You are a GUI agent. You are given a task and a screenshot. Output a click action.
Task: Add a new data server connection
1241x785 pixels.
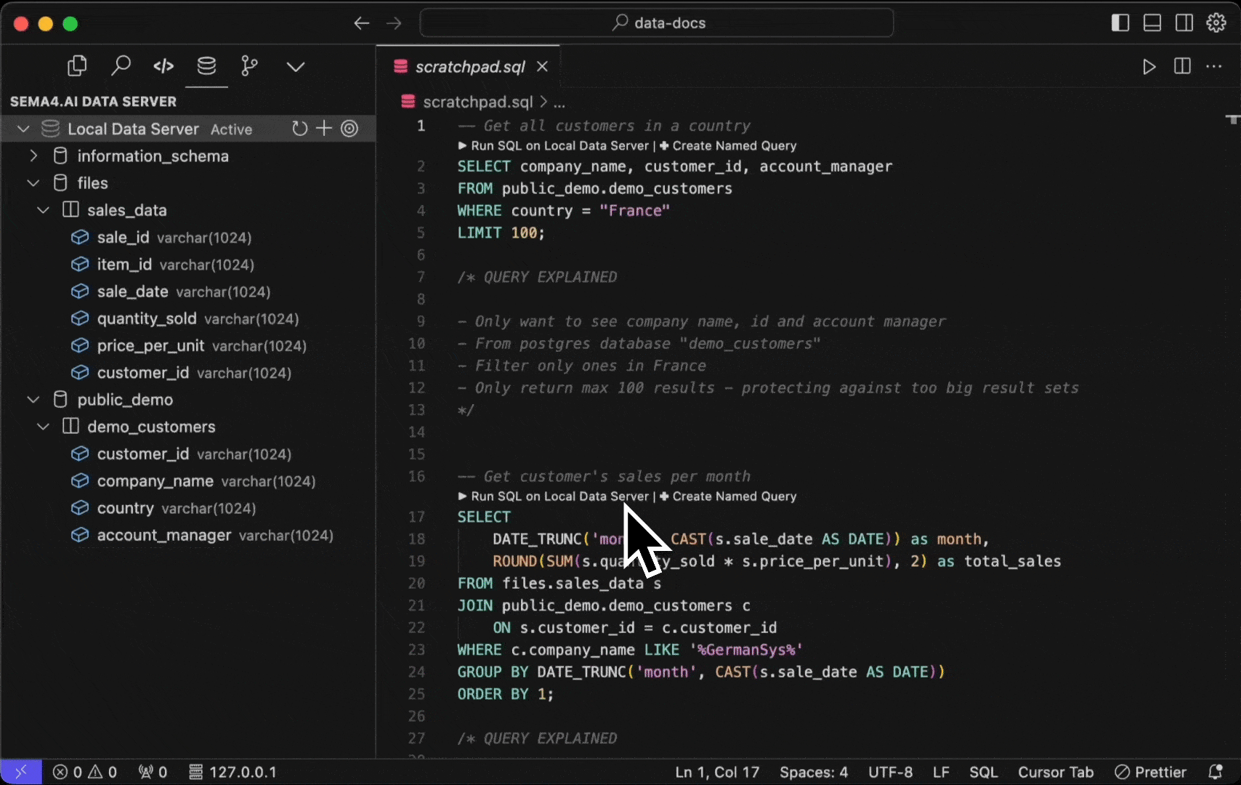coord(324,129)
